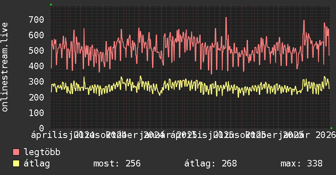The image size is (336, 175).
Task: Select the átlag legend label beside yellow swatch
Action: [37, 164]
